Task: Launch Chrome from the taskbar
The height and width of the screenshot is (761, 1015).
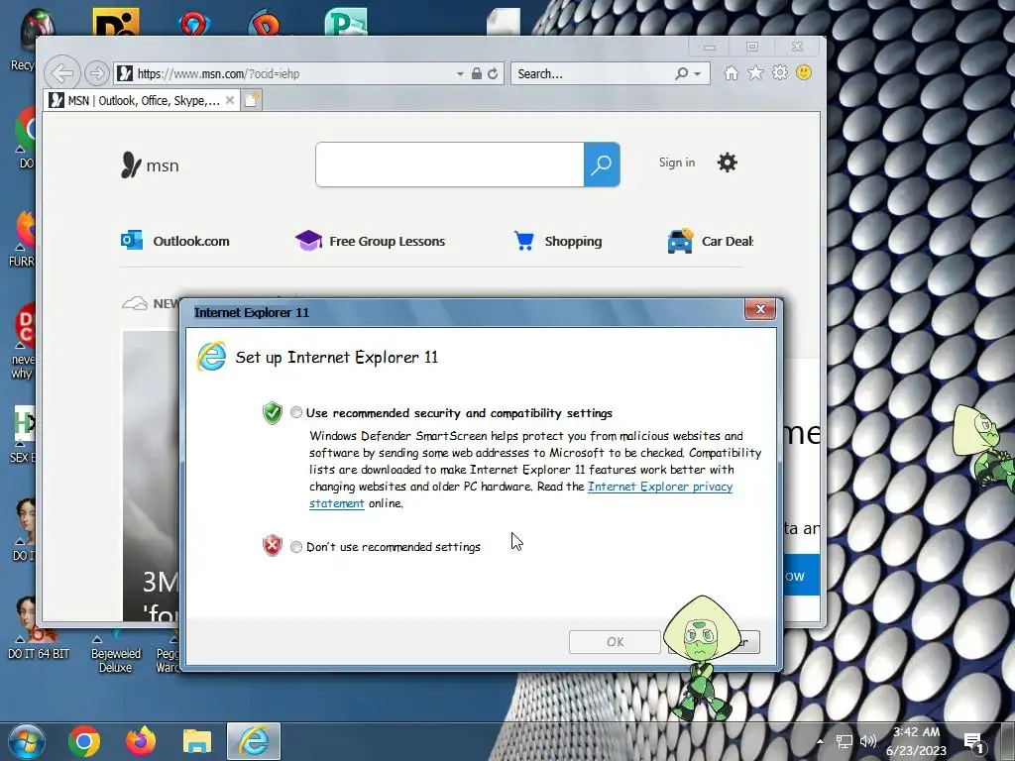Action: pos(84,741)
